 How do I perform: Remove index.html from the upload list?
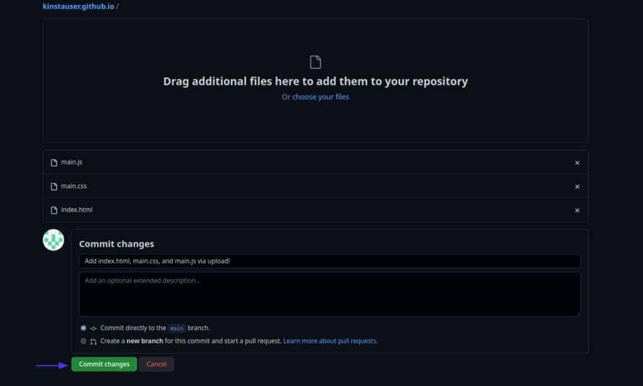click(x=577, y=210)
